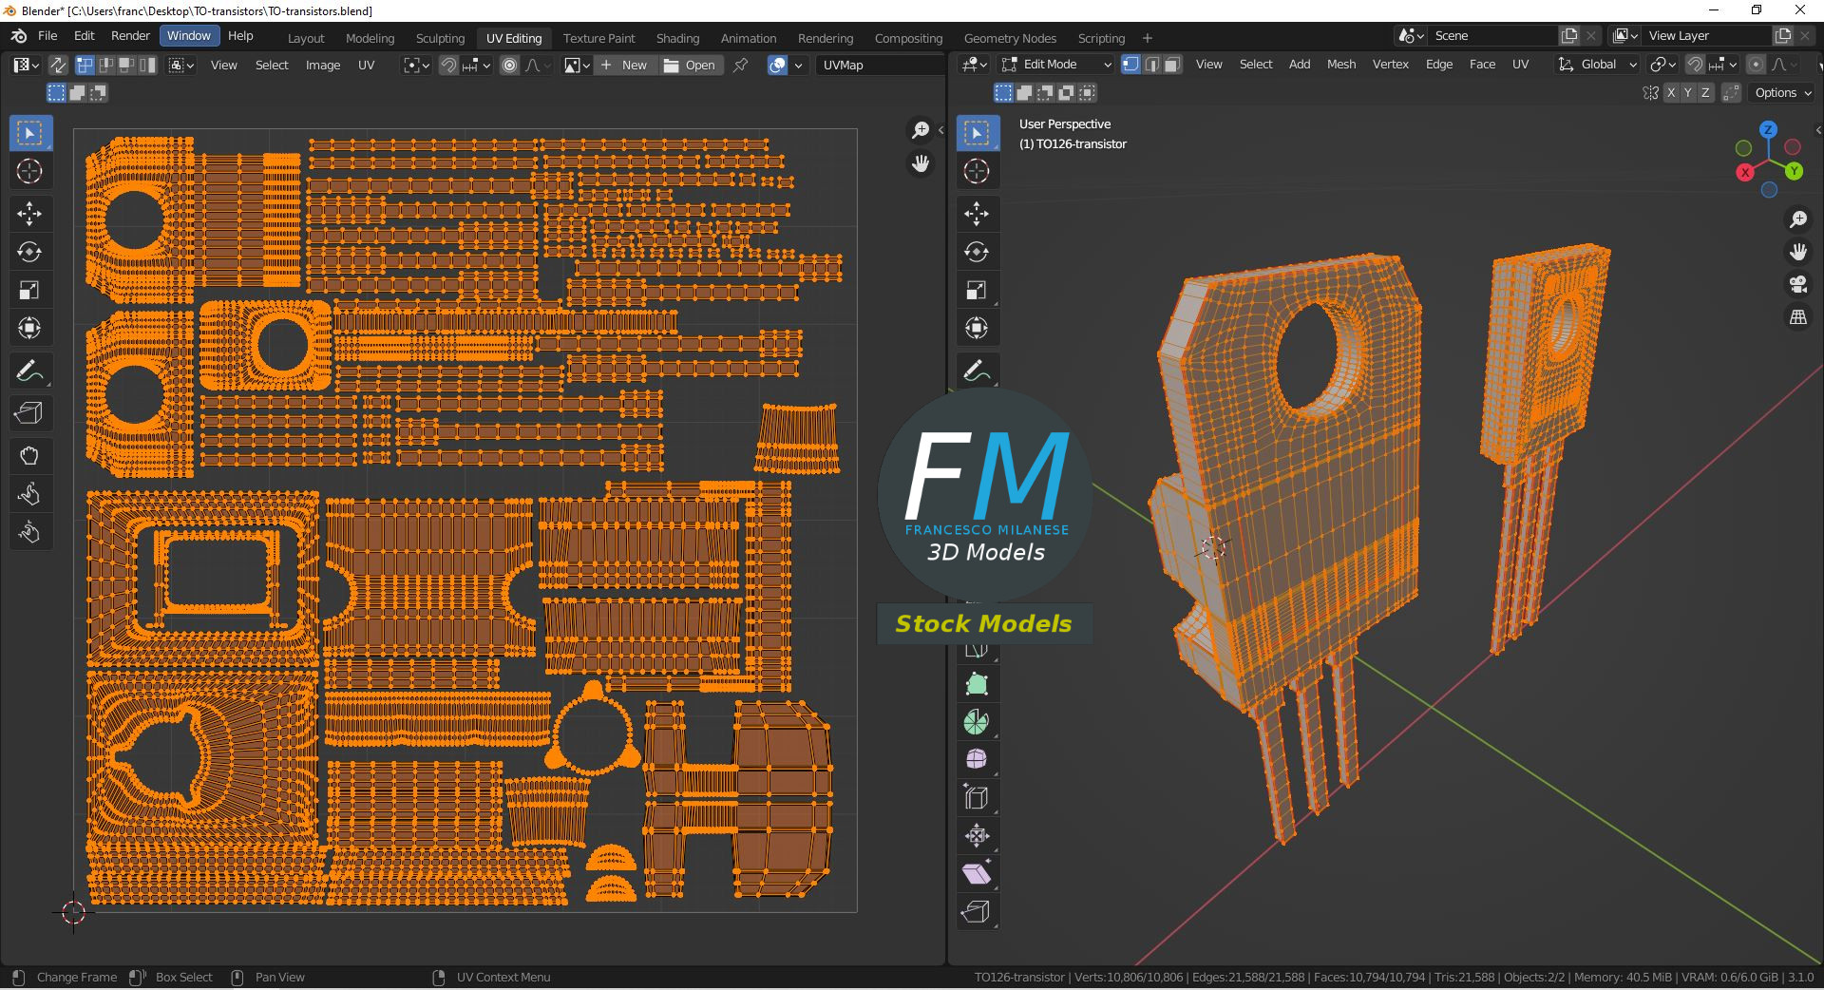The width and height of the screenshot is (1824, 990).
Task: Select the Rip Region tool in the UV editor
Action: (x=28, y=413)
